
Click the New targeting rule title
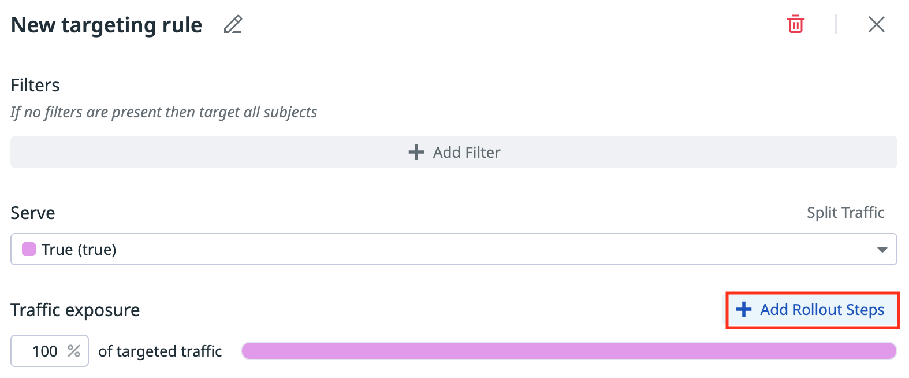coord(107,25)
